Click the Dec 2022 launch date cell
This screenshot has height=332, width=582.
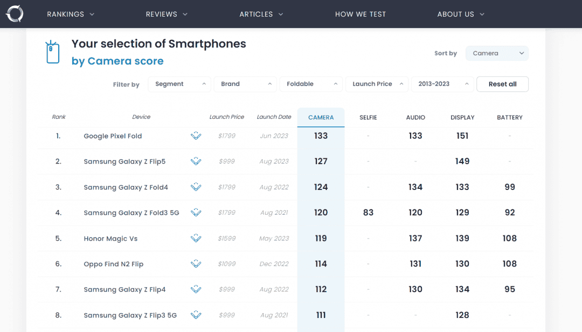point(274,264)
